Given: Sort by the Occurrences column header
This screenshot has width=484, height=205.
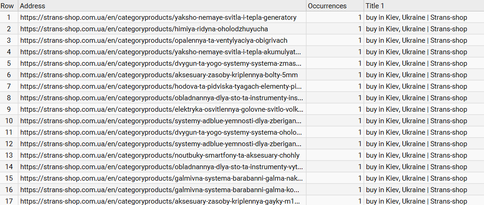Looking at the screenshot, I should click(x=335, y=6).
